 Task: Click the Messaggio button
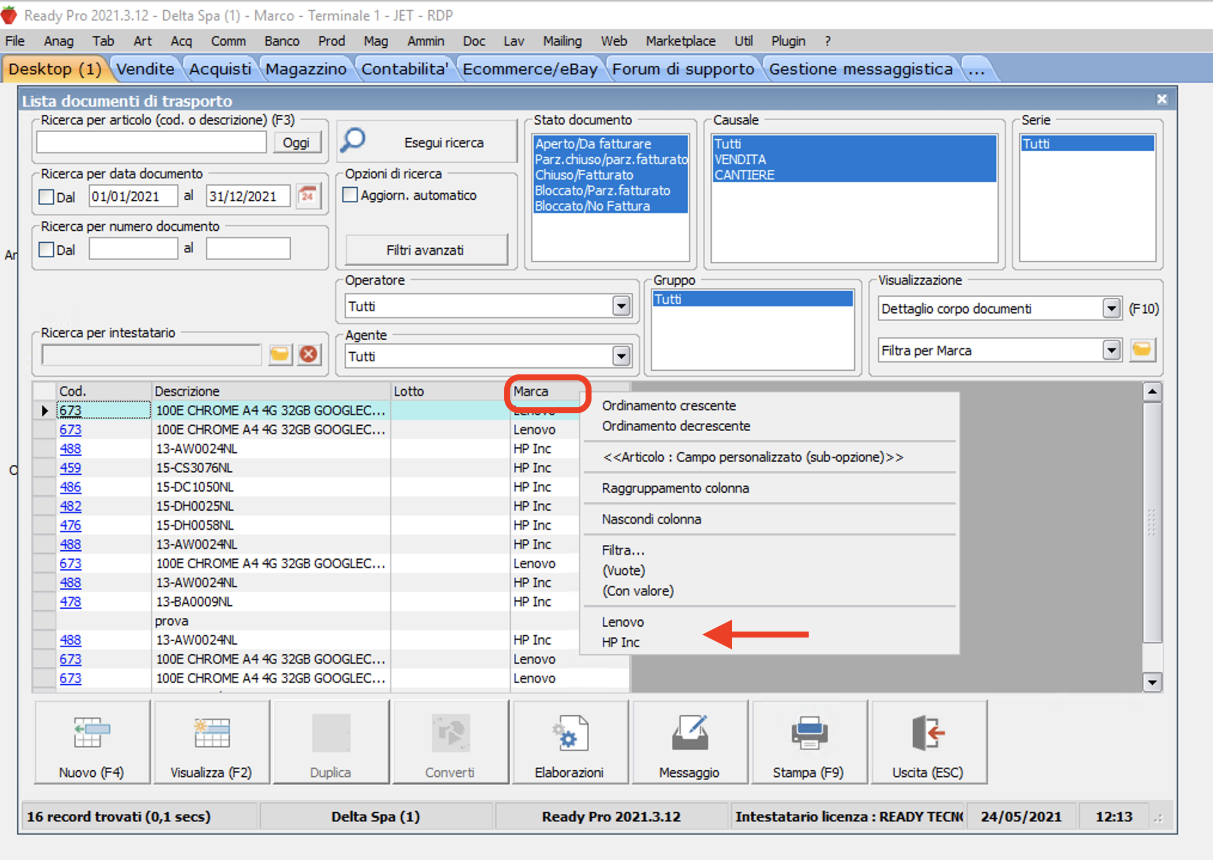point(689,742)
